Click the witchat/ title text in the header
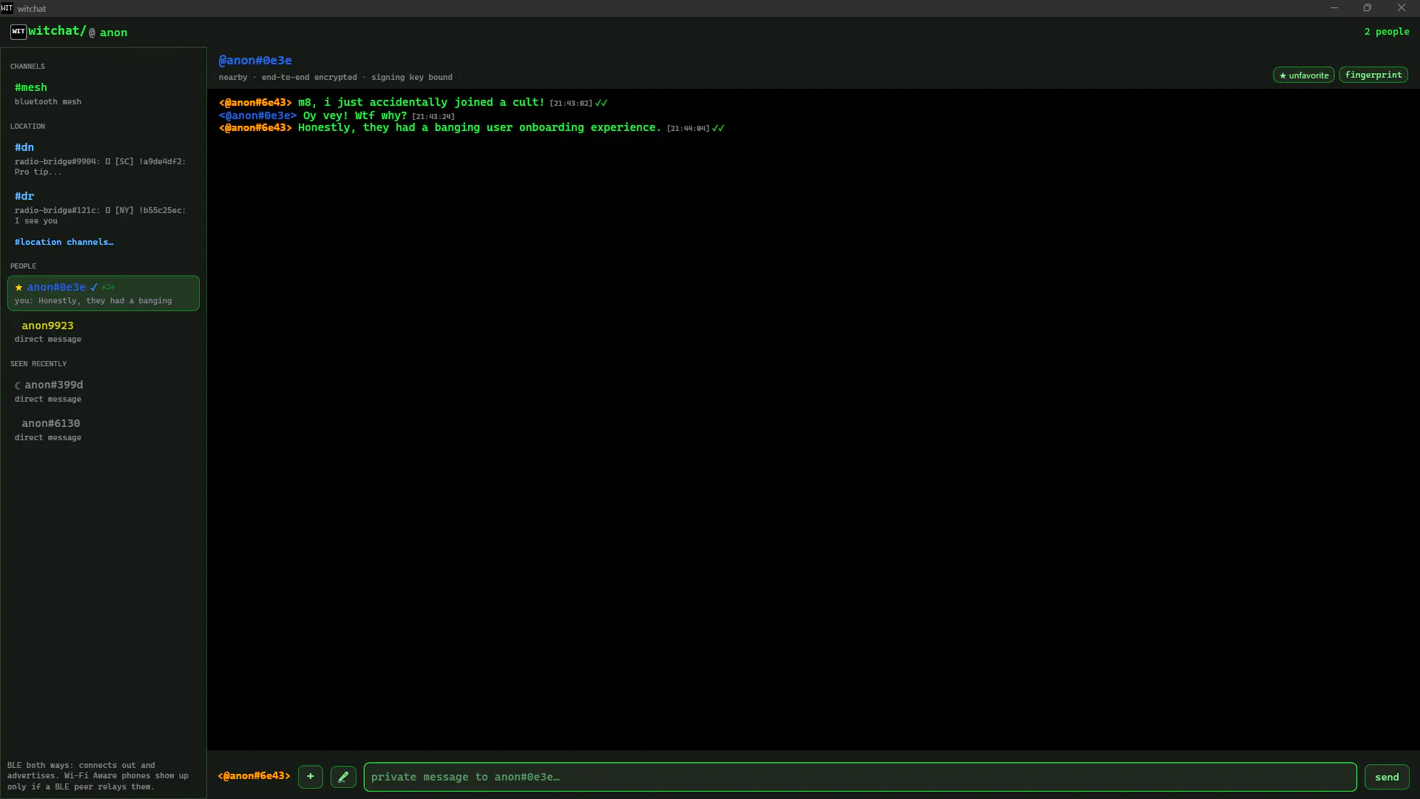Image resolution: width=1420 pixels, height=799 pixels. (58, 31)
